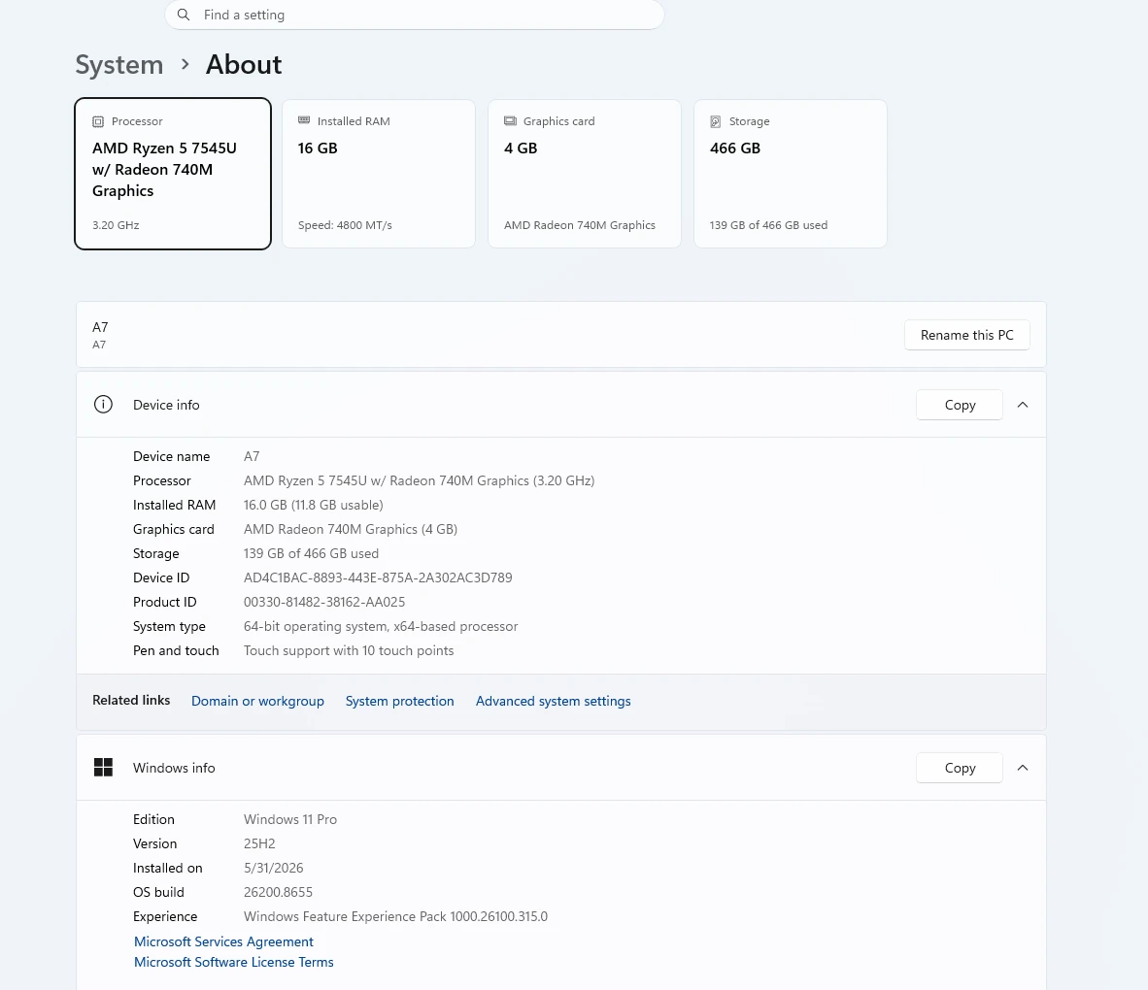
Task: Click the 64-bit operating system value
Action: tap(381, 626)
